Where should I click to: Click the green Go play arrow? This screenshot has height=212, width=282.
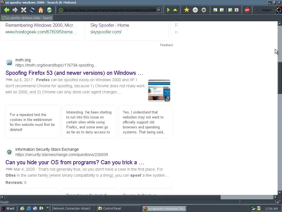coord(168,10)
